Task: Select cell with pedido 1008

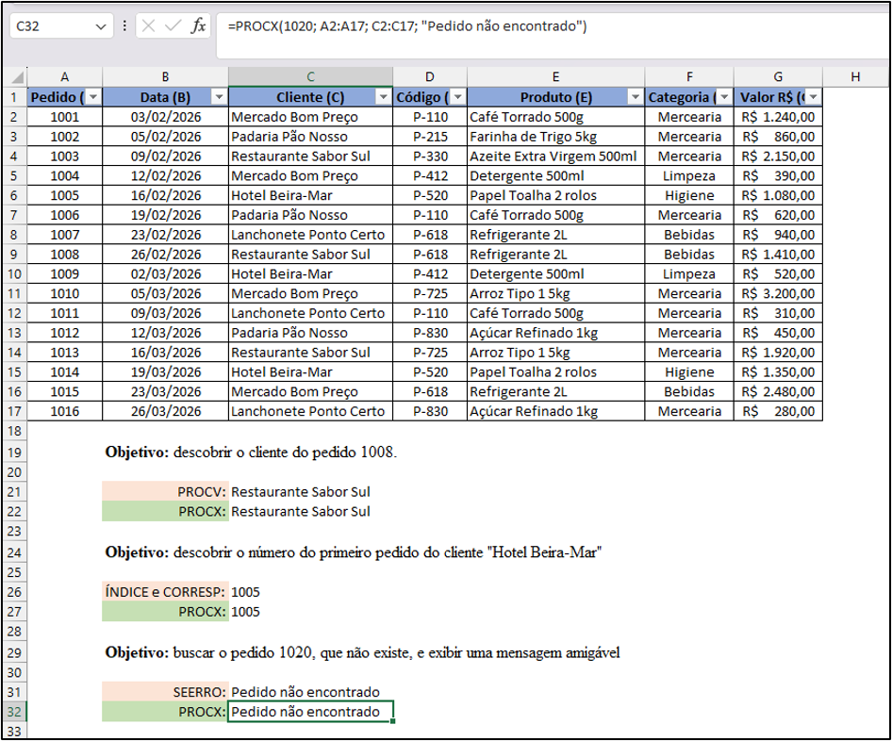Action: 65,255
